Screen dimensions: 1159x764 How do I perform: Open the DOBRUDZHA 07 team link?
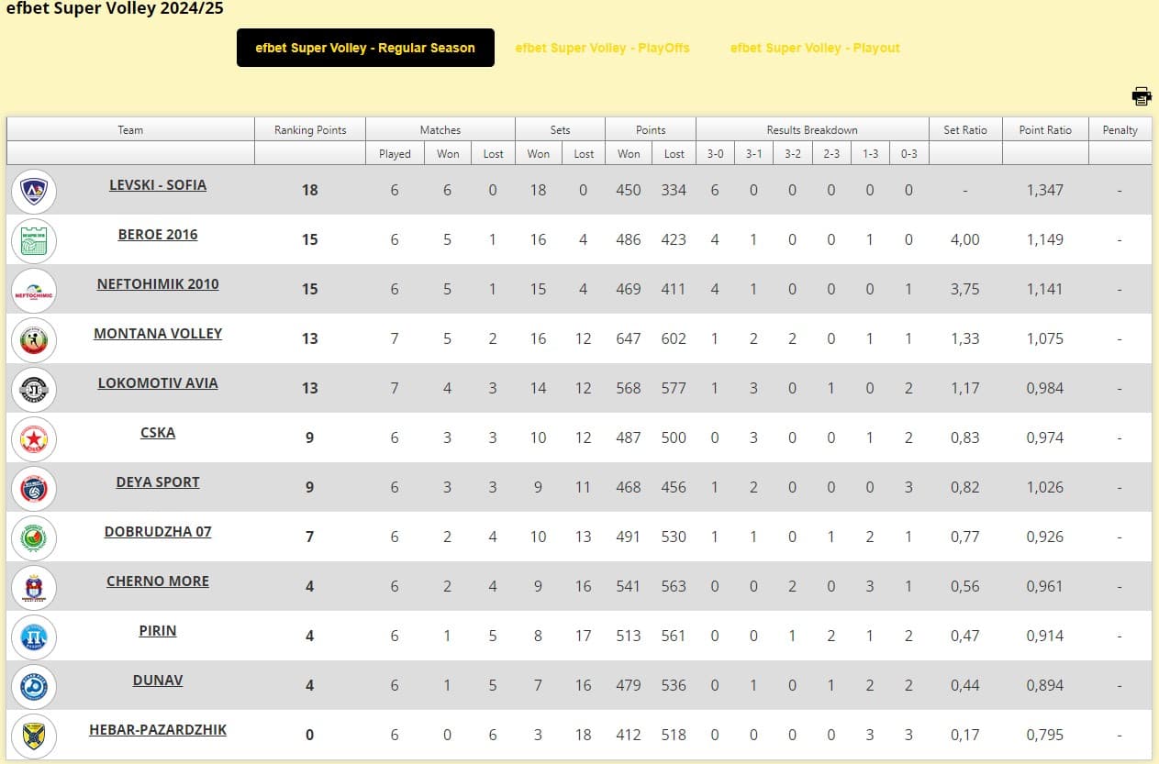click(158, 531)
